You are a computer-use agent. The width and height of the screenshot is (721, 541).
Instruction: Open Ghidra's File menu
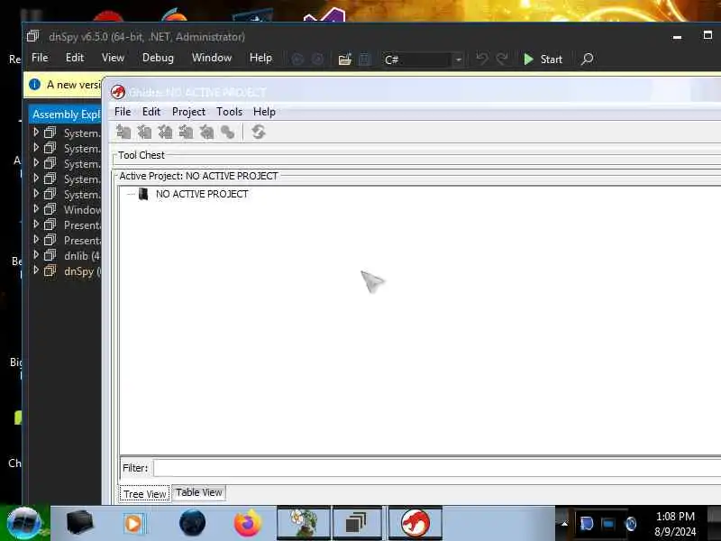click(123, 112)
